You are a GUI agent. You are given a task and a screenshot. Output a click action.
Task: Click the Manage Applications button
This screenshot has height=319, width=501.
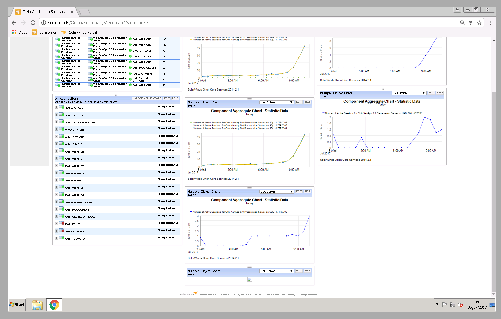coord(147,98)
